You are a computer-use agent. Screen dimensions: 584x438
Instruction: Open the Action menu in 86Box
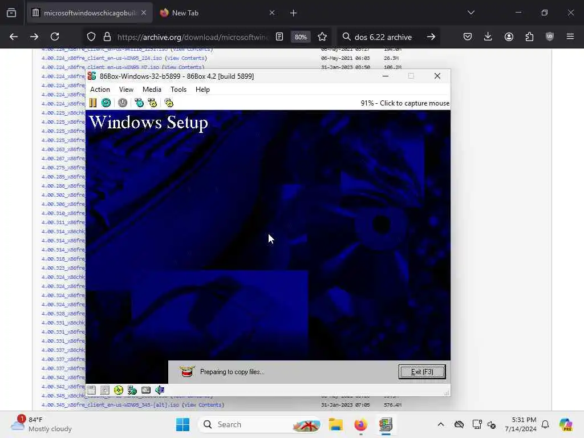click(x=100, y=90)
